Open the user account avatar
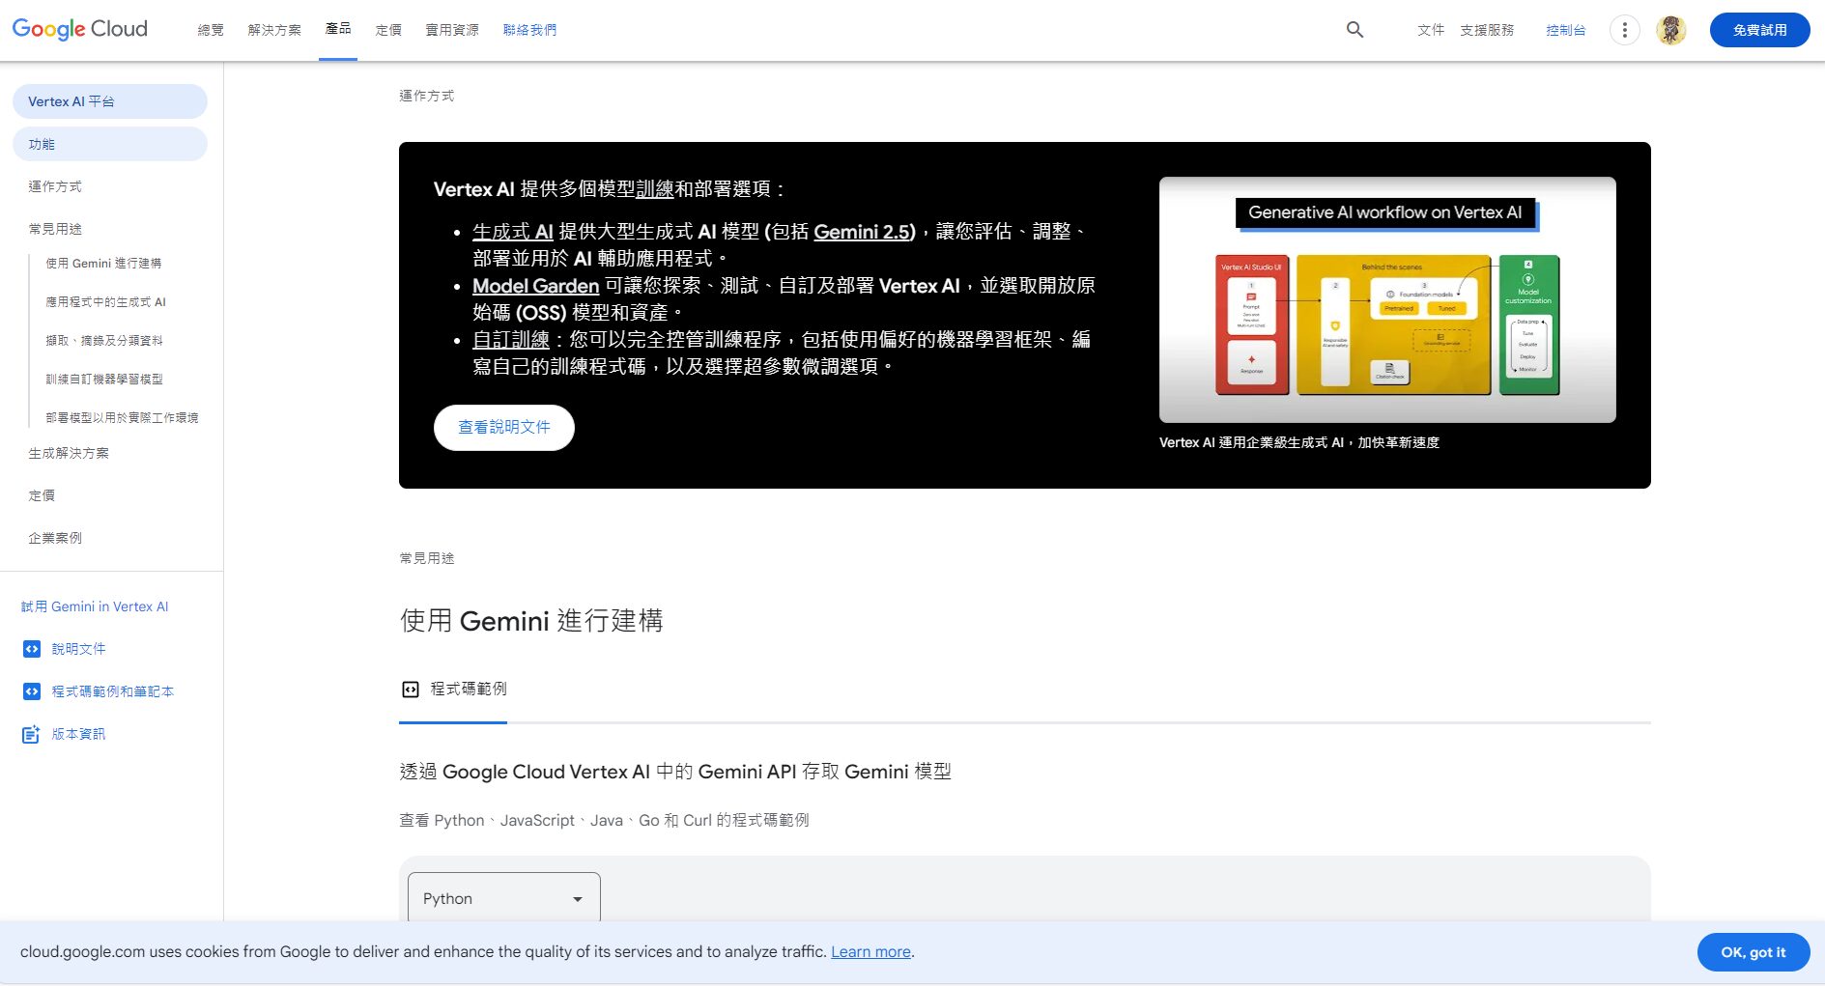The image size is (1825, 986). coord(1670,30)
